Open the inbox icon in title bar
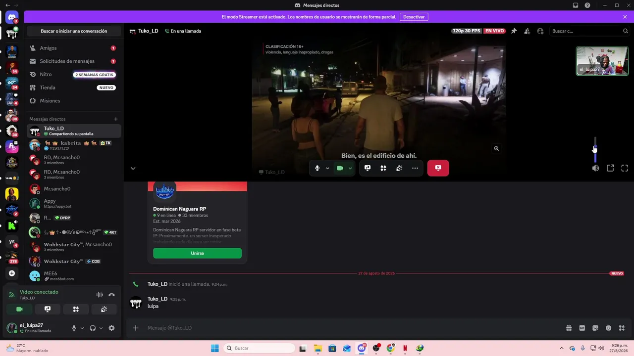634x356 pixels. click(576, 5)
